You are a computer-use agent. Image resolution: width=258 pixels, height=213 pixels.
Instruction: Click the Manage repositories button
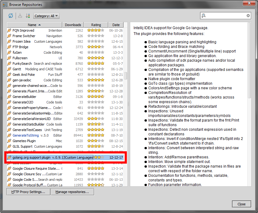(x=72, y=192)
